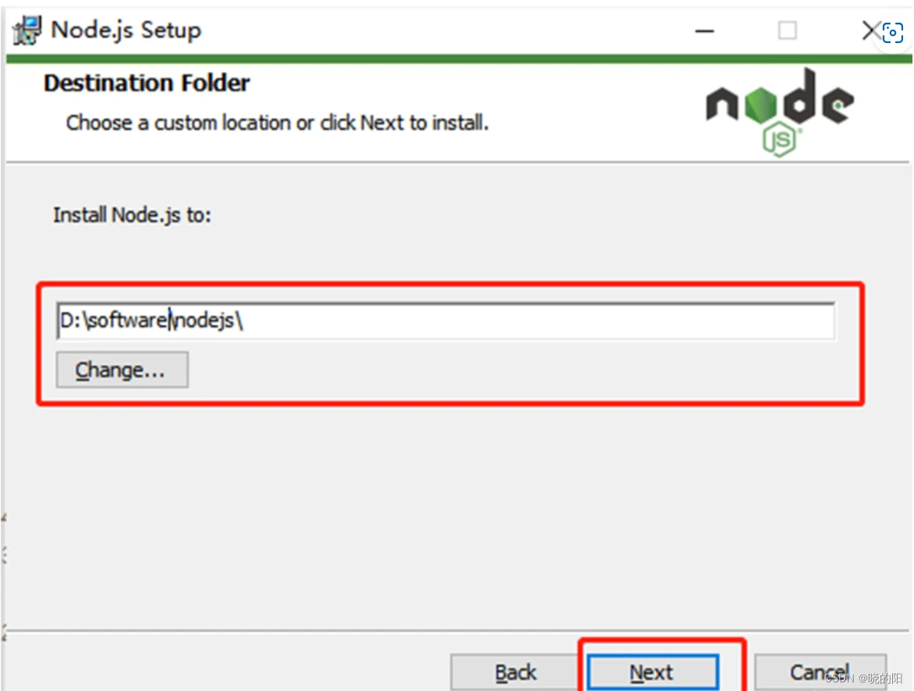Cancel the Node.js setup

[820, 672]
